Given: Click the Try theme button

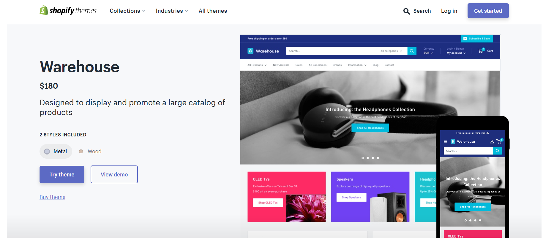Looking at the screenshot, I should coord(62,174).
